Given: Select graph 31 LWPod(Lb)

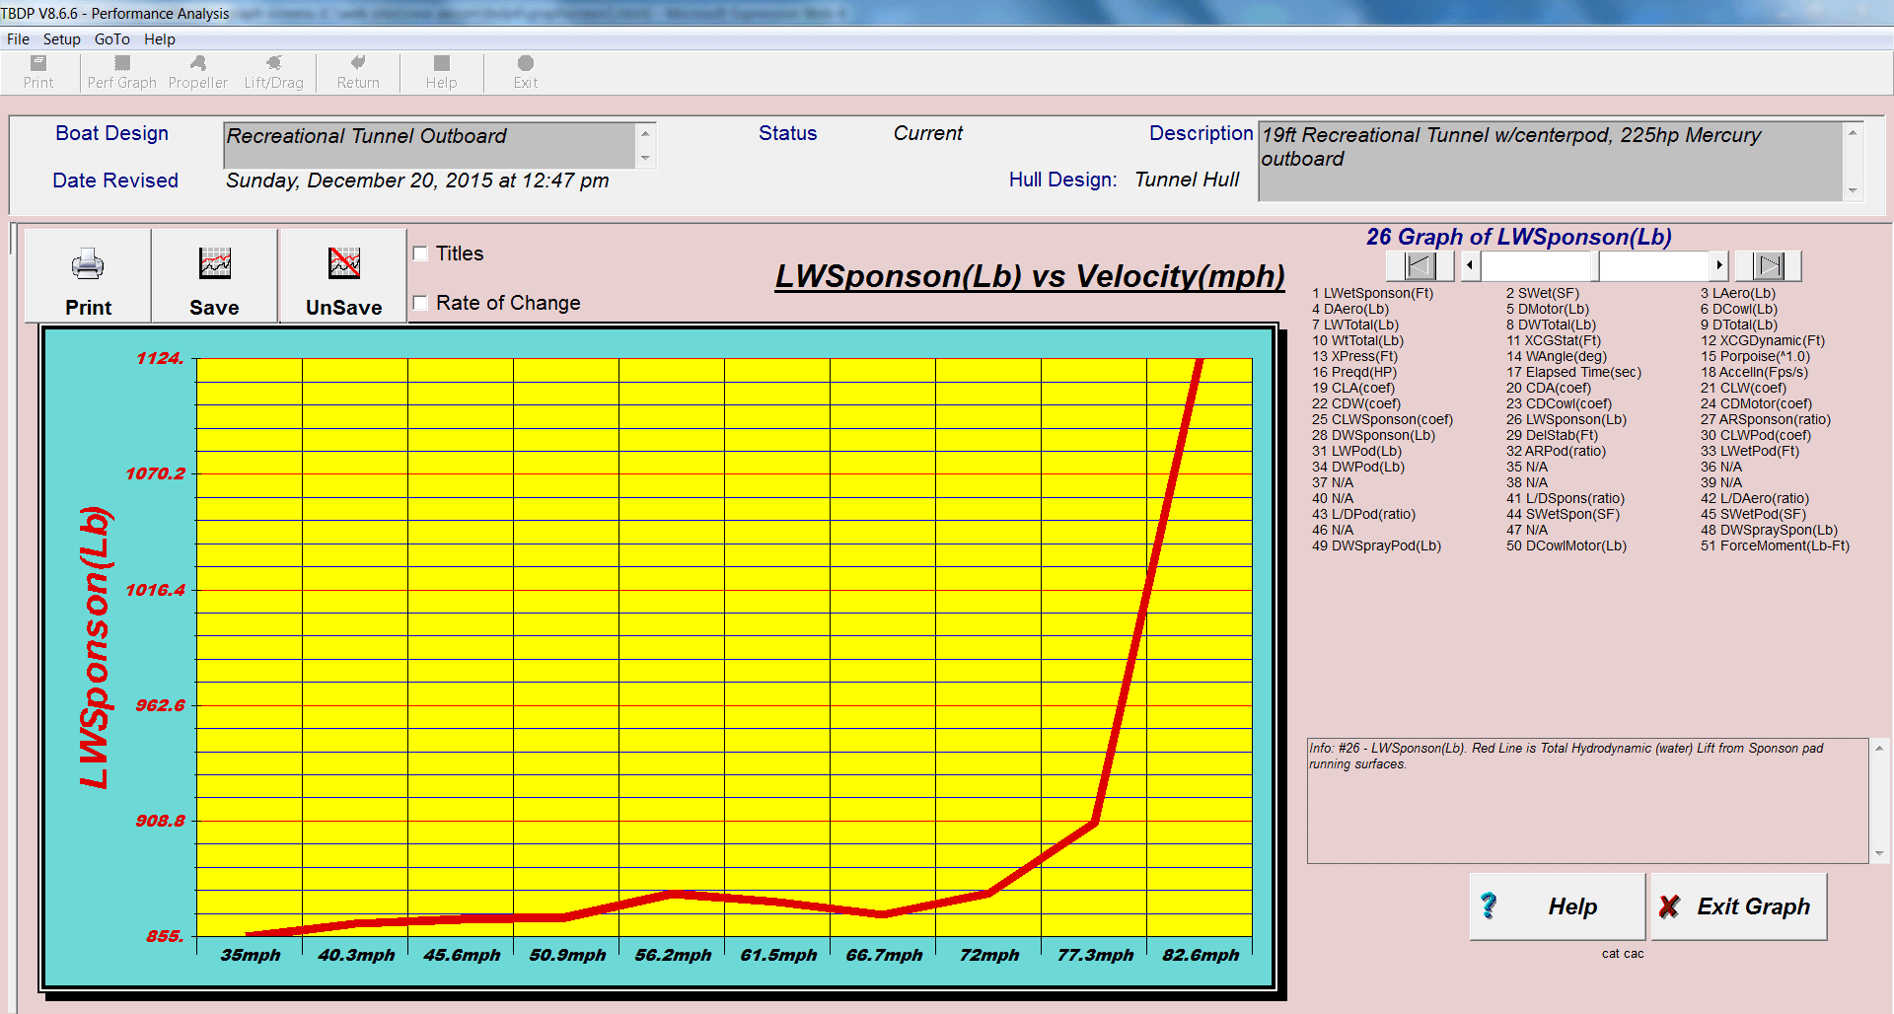Looking at the screenshot, I should tap(1356, 451).
